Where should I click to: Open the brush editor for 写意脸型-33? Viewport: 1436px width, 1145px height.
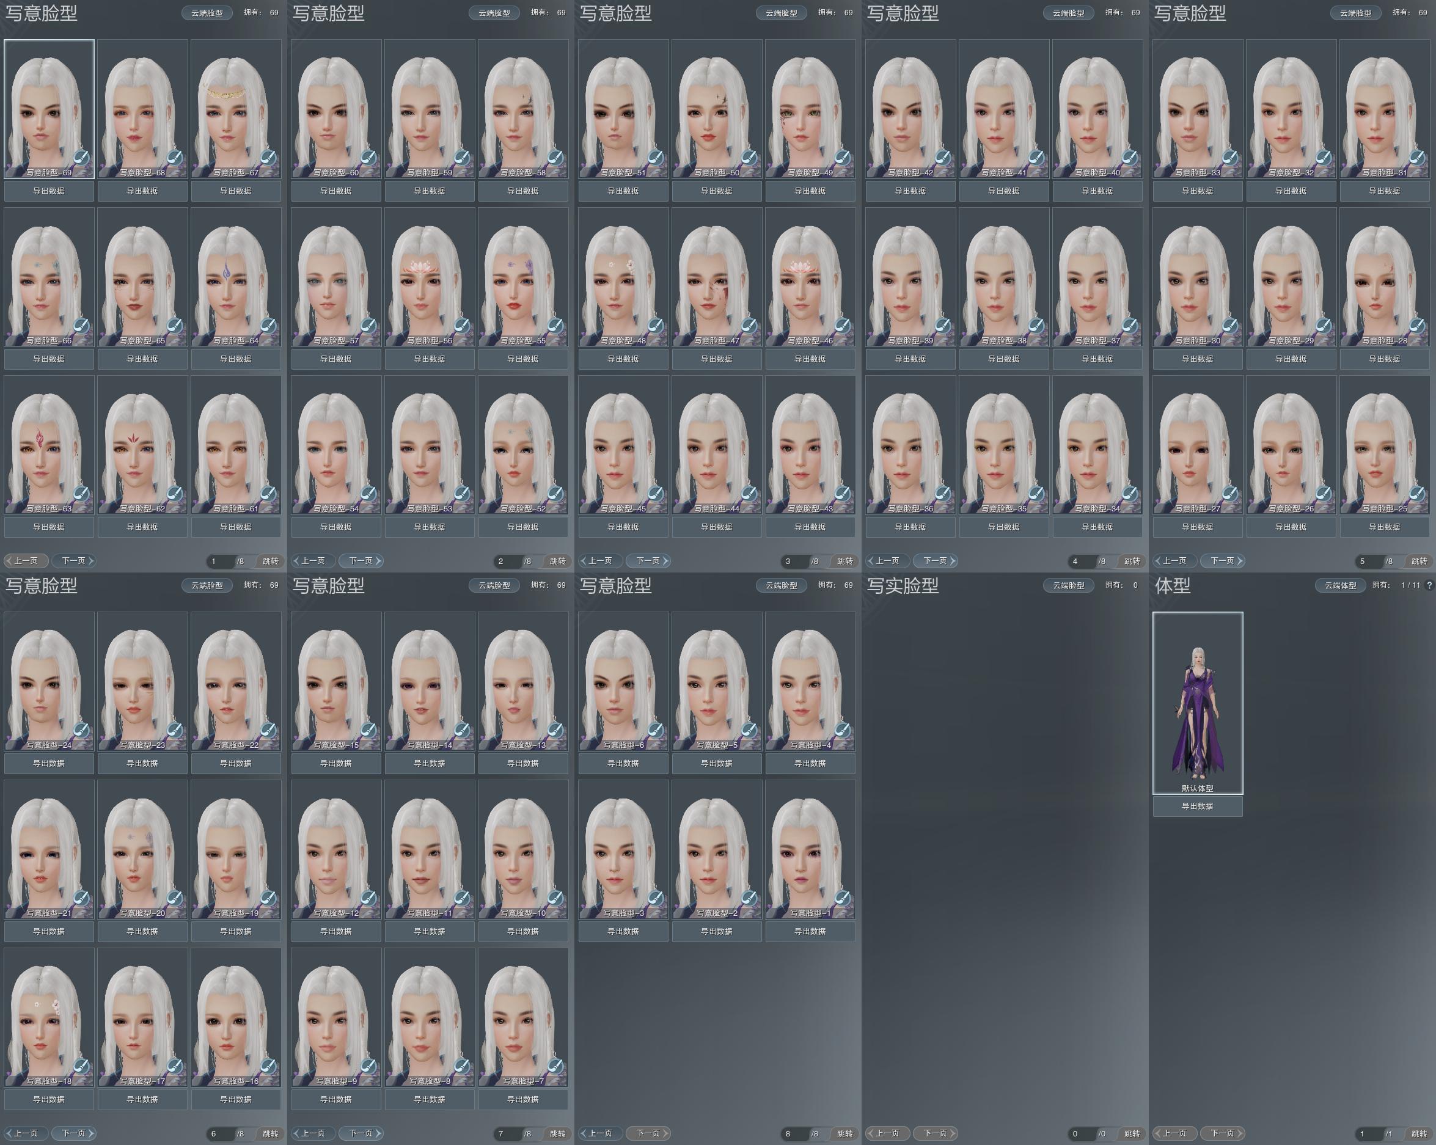1229,158
